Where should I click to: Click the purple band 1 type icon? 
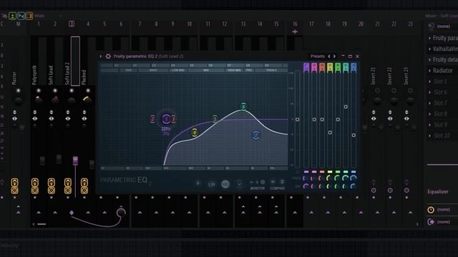[306, 67]
